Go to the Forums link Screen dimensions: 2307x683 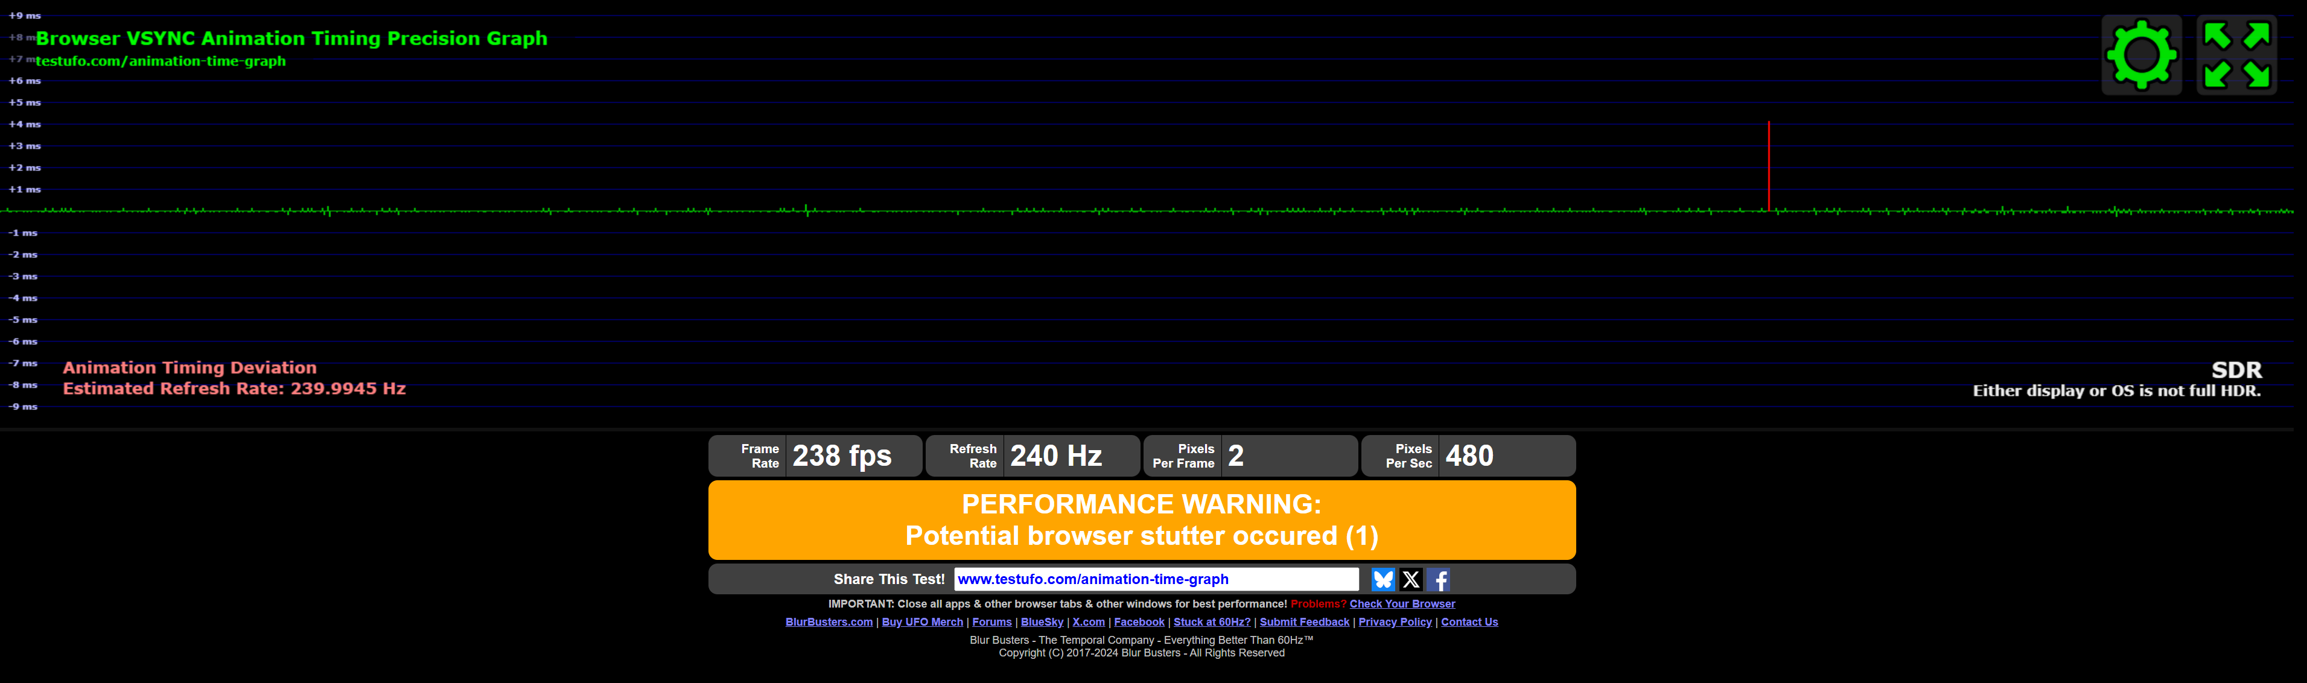coord(991,622)
